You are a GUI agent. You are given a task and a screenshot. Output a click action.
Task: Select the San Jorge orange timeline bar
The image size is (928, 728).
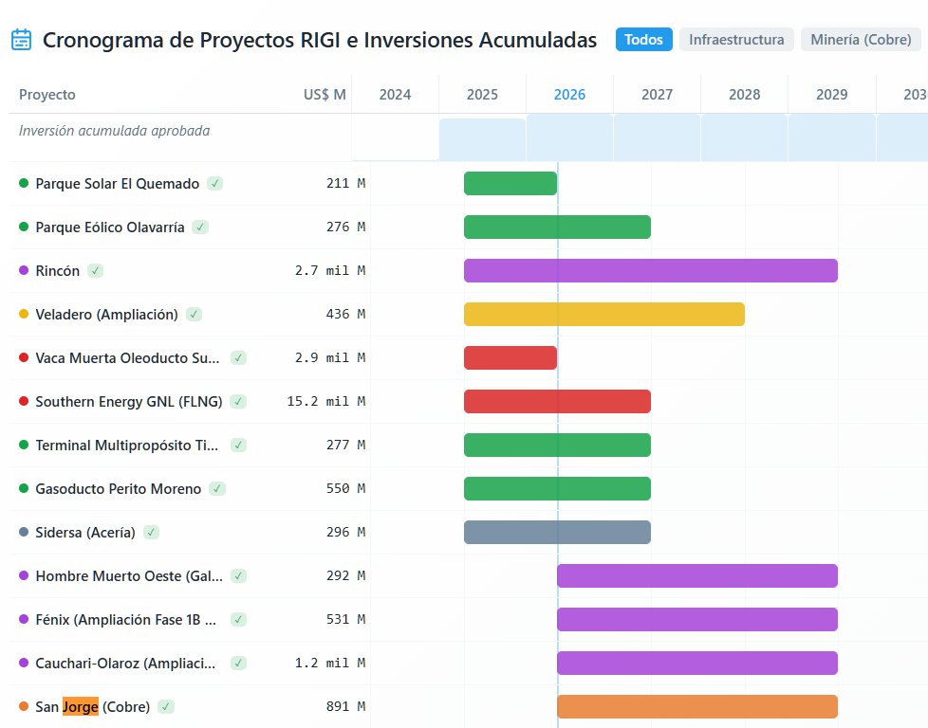click(697, 707)
